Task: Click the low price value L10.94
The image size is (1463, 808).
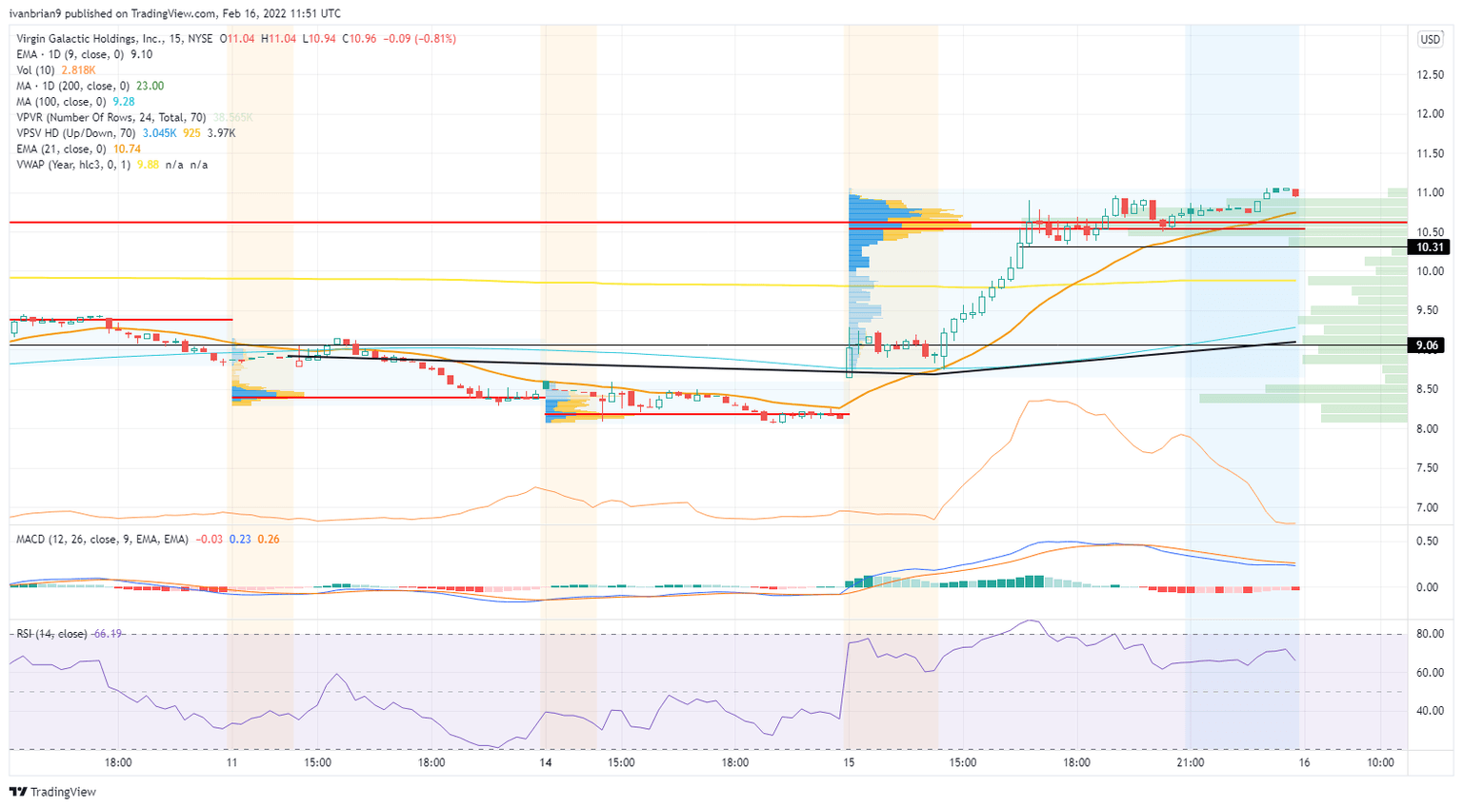Action: [x=319, y=39]
